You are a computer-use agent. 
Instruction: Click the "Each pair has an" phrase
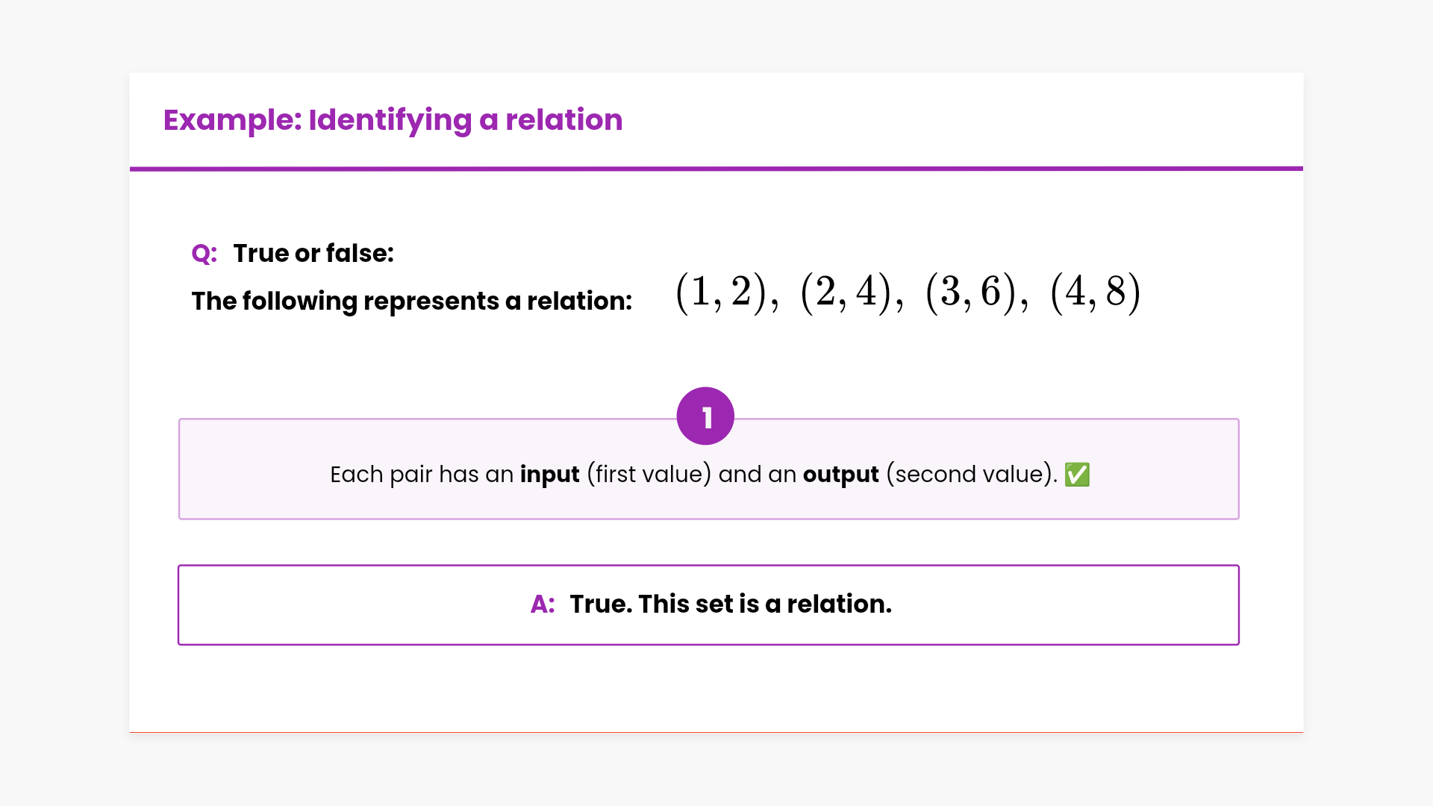[x=422, y=475]
